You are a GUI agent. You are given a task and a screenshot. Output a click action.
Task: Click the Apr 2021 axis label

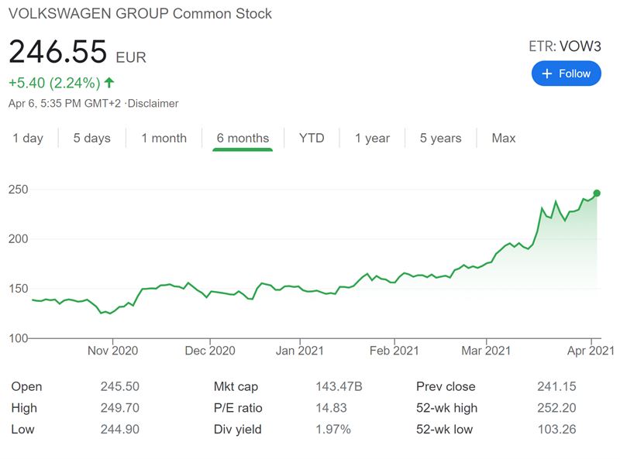pyautogui.click(x=591, y=351)
